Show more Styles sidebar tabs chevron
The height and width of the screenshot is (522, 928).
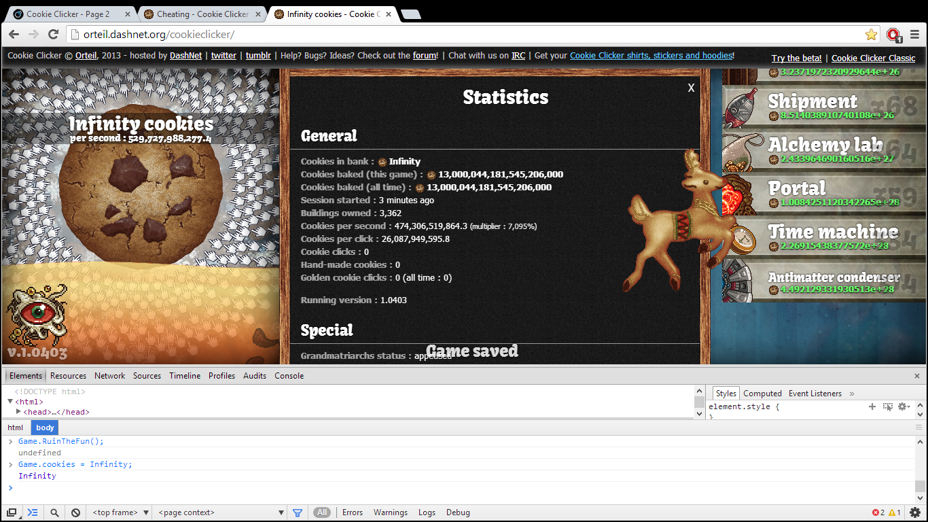(852, 394)
